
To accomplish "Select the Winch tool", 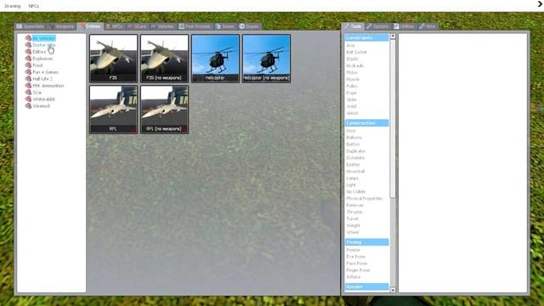I will 352,113.
